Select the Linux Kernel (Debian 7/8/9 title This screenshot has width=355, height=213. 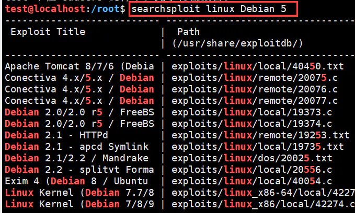79,204
